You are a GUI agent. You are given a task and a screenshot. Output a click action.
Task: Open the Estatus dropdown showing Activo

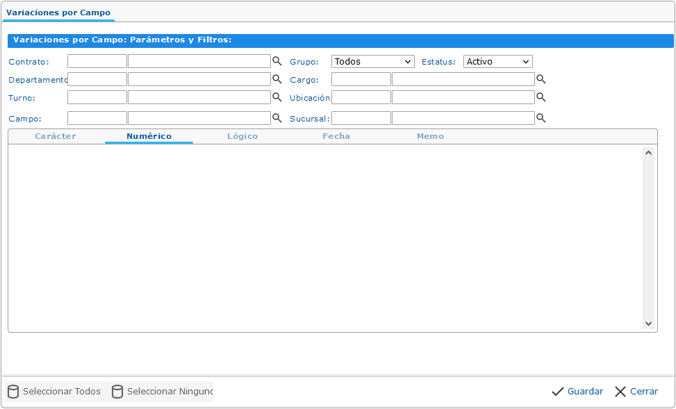pos(497,62)
